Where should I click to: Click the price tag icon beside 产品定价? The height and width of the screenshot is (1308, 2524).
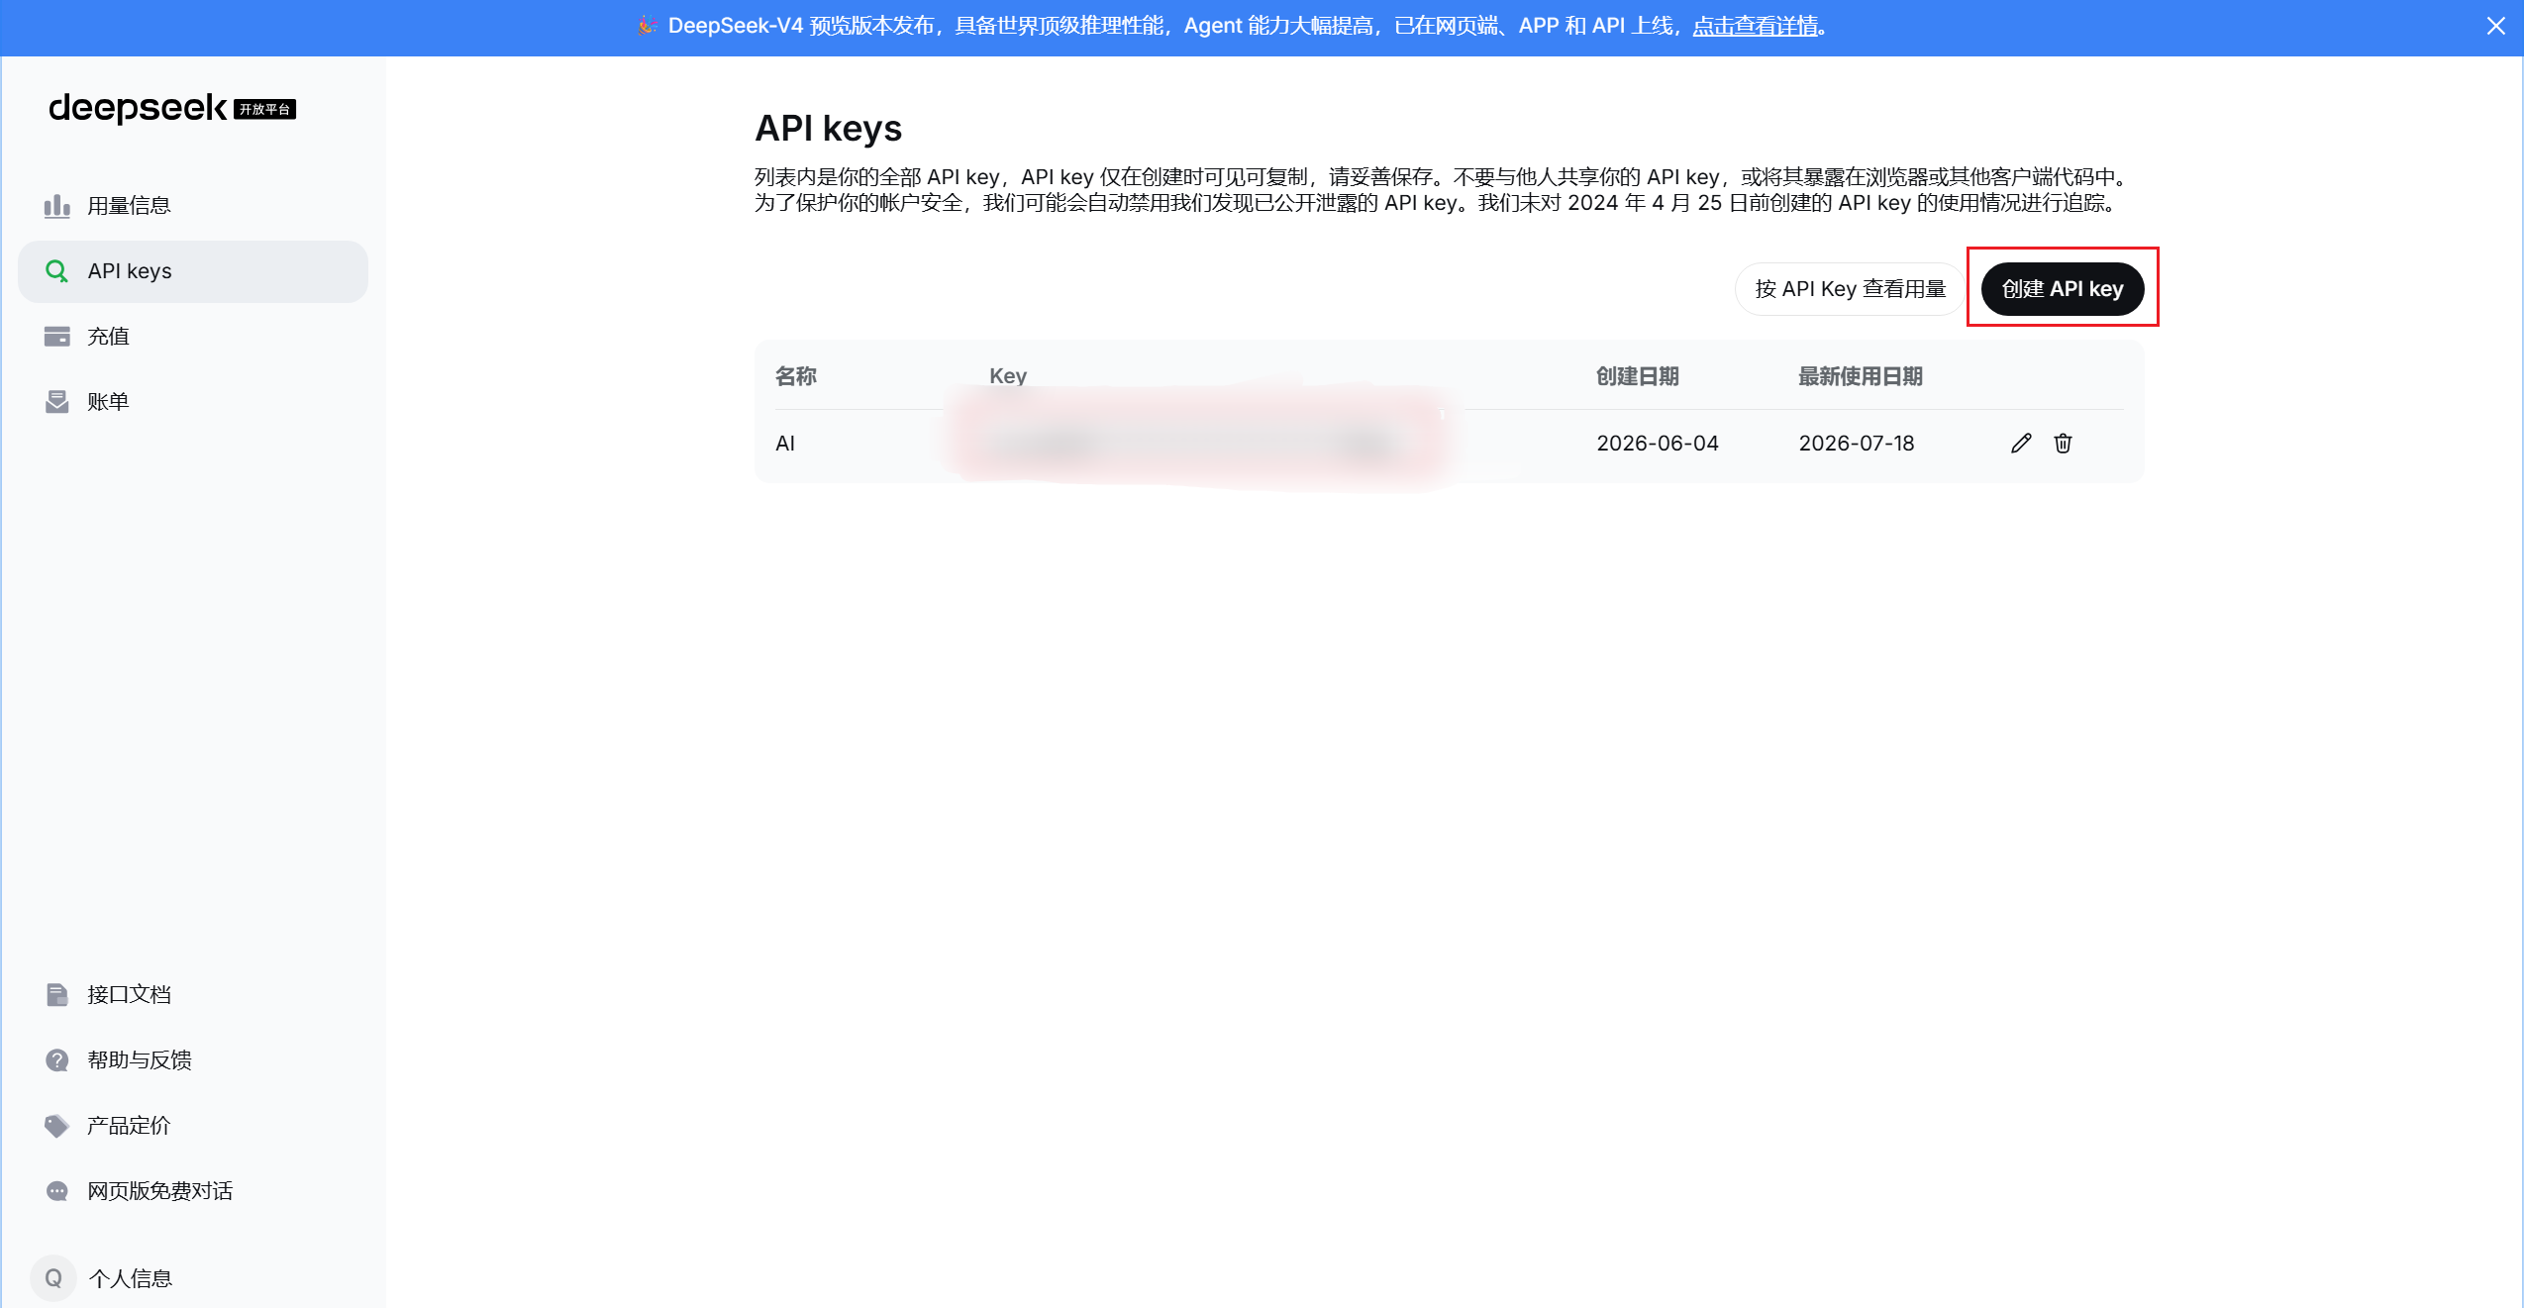[56, 1126]
